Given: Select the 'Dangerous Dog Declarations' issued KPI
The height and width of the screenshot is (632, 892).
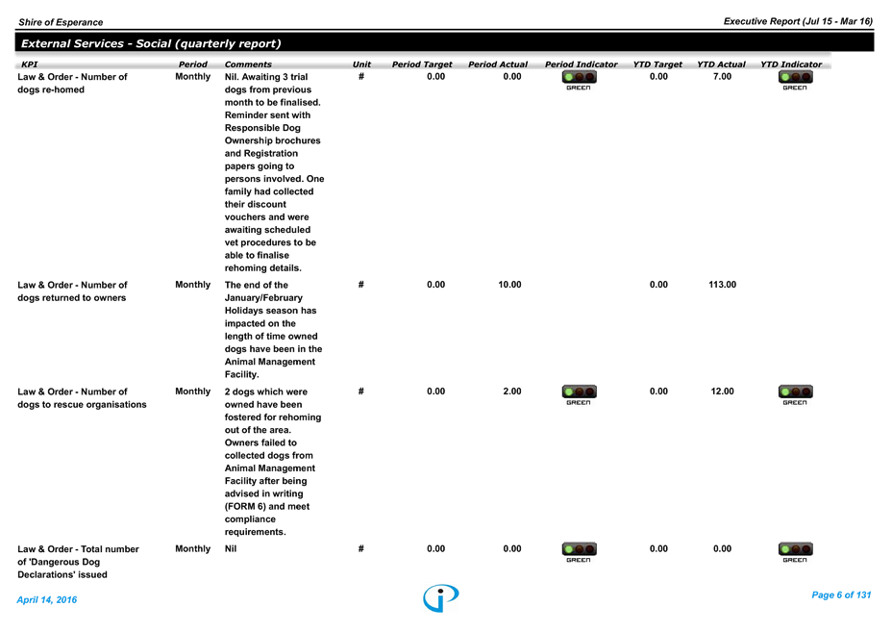Looking at the screenshot, I should (x=78, y=562).
